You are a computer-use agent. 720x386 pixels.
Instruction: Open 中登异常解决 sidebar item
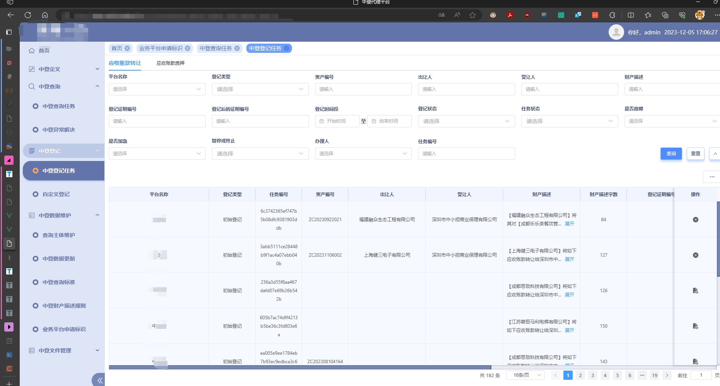(x=59, y=130)
